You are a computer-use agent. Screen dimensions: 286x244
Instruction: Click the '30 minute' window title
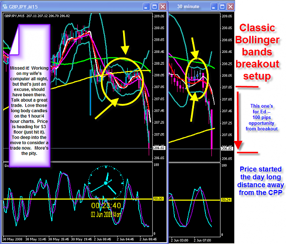(x=188, y=6)
